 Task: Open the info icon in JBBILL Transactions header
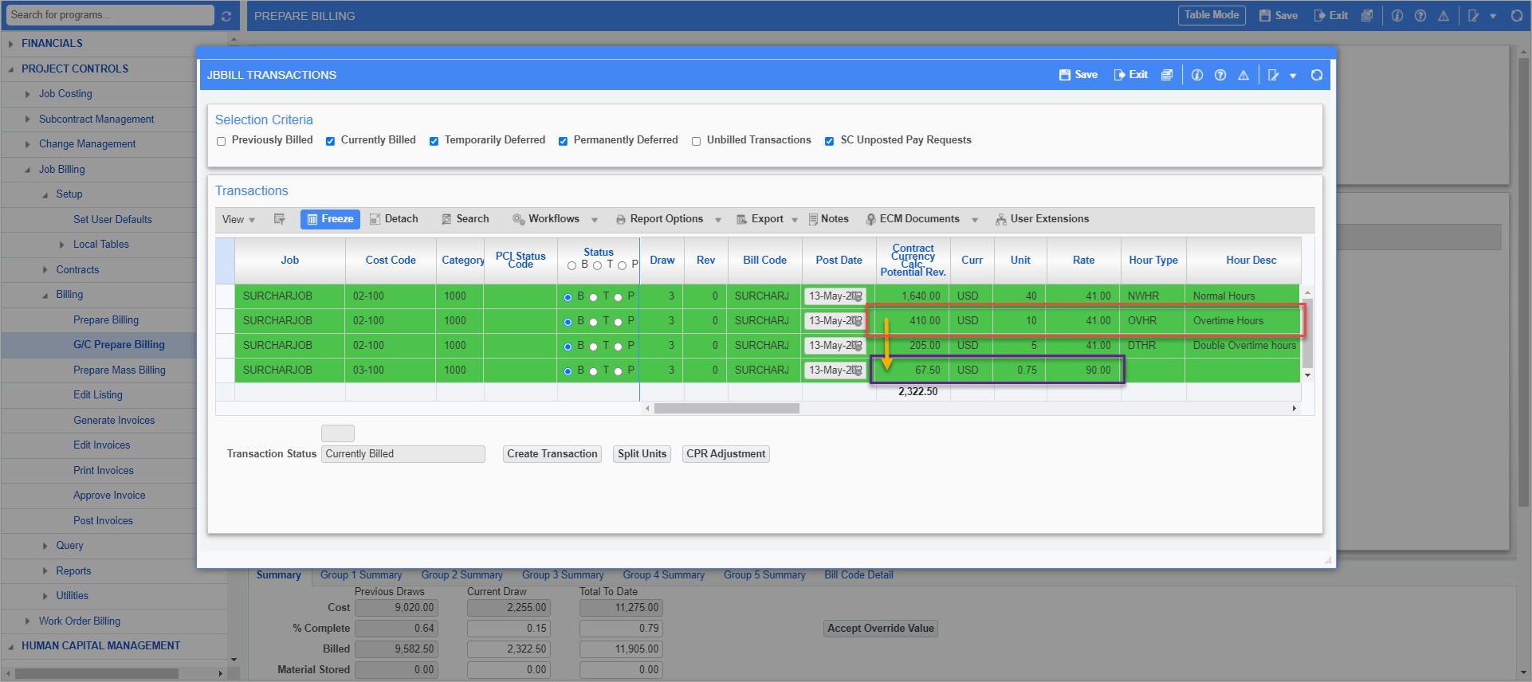coord(1197,75)
